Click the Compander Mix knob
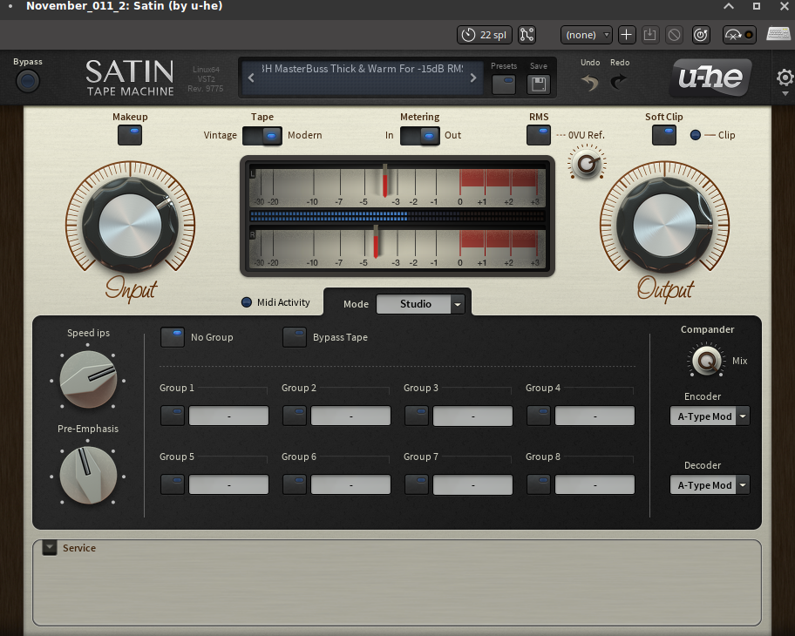Viewport: 795px width, 636px height. coord(707,361)
